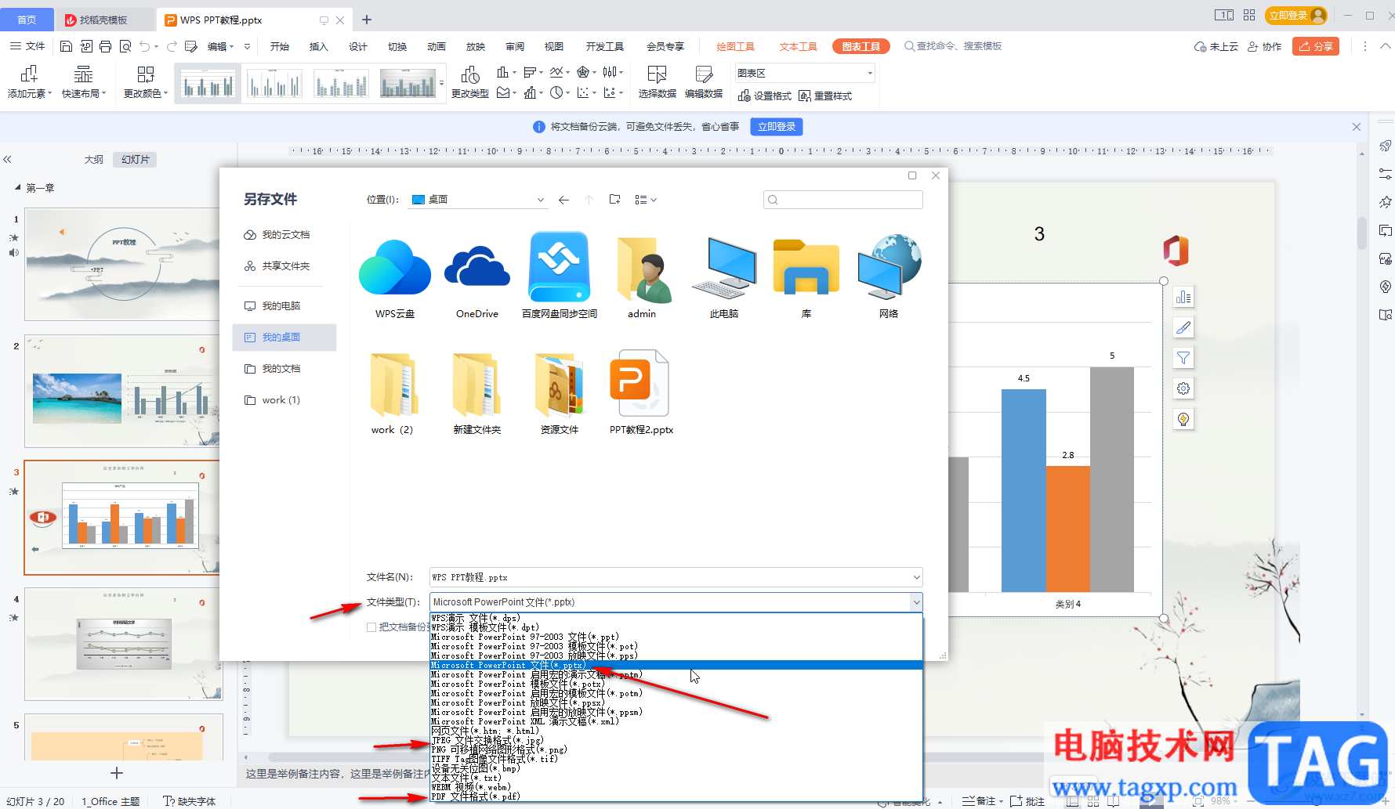Click the 立即登录 button in backup banner
Viewport: 1395px width, 809px height.
coord(777,127)
